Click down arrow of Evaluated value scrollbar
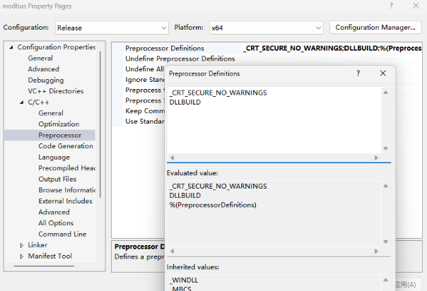Image resolution: width=427 pixels, height=291 pixels. [386, 242]
